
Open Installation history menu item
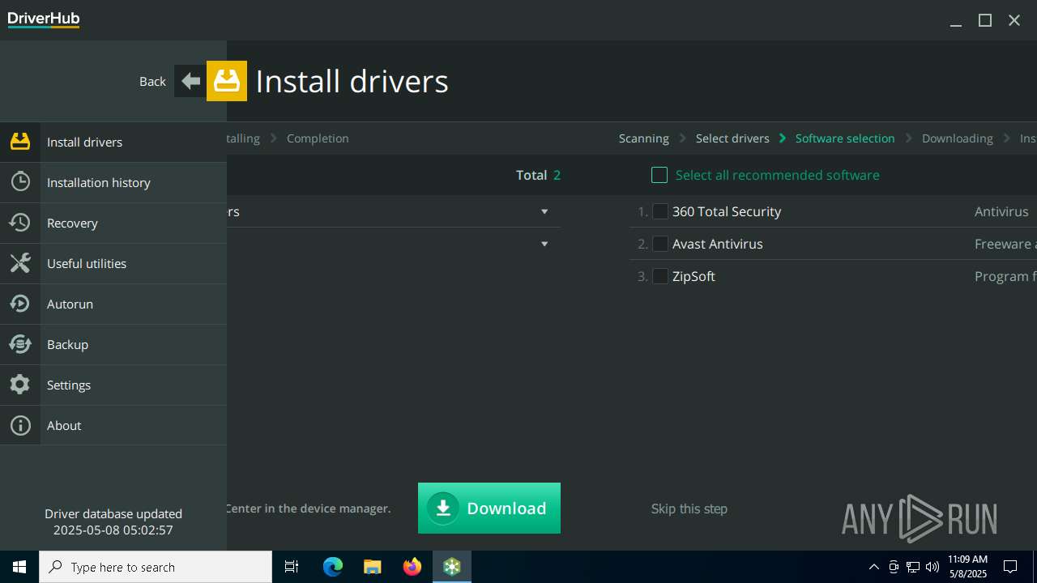pos(113,182)
